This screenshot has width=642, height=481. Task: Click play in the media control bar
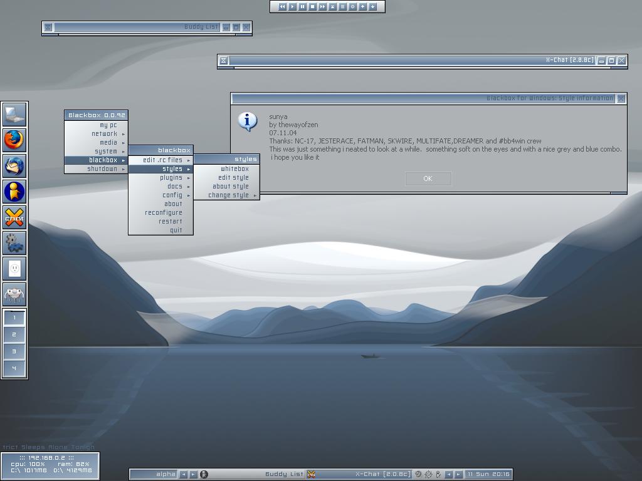coord(292,6)
